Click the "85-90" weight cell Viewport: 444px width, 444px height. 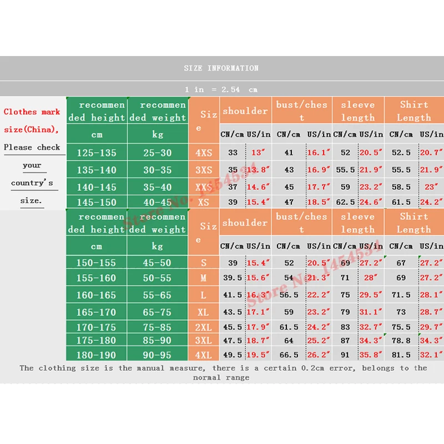(x=157, y=340)
